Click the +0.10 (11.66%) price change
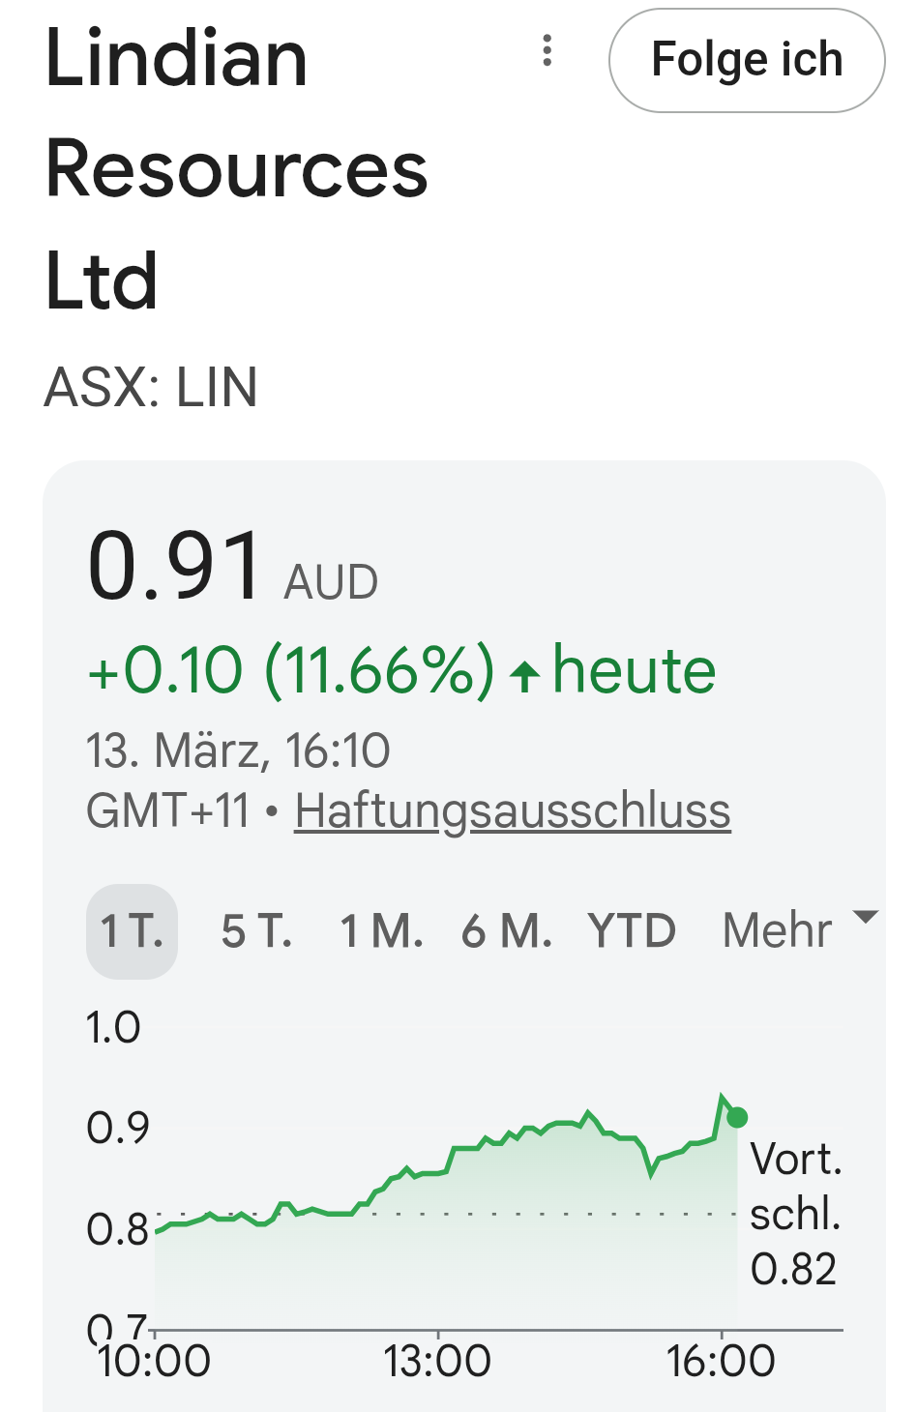The width and height of the screenshot is (917, 1412). [x=290, y=670]
